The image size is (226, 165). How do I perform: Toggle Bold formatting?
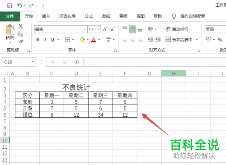point(38,40)
